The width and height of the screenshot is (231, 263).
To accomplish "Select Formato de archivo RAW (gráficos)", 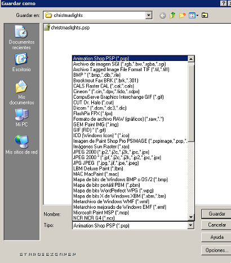I will pyautogui.click(x=130, y=119).
